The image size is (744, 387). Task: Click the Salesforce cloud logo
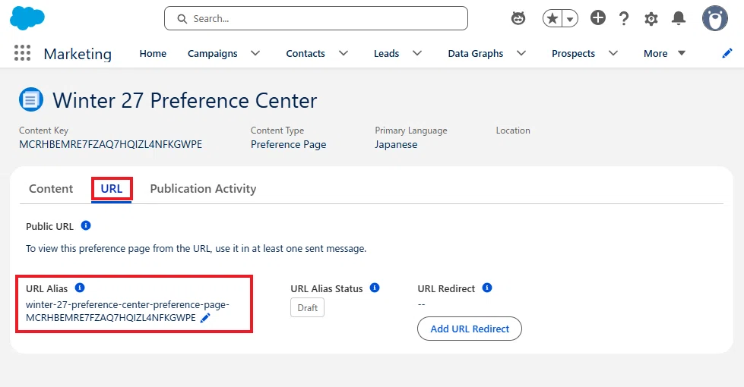(27, 18)
